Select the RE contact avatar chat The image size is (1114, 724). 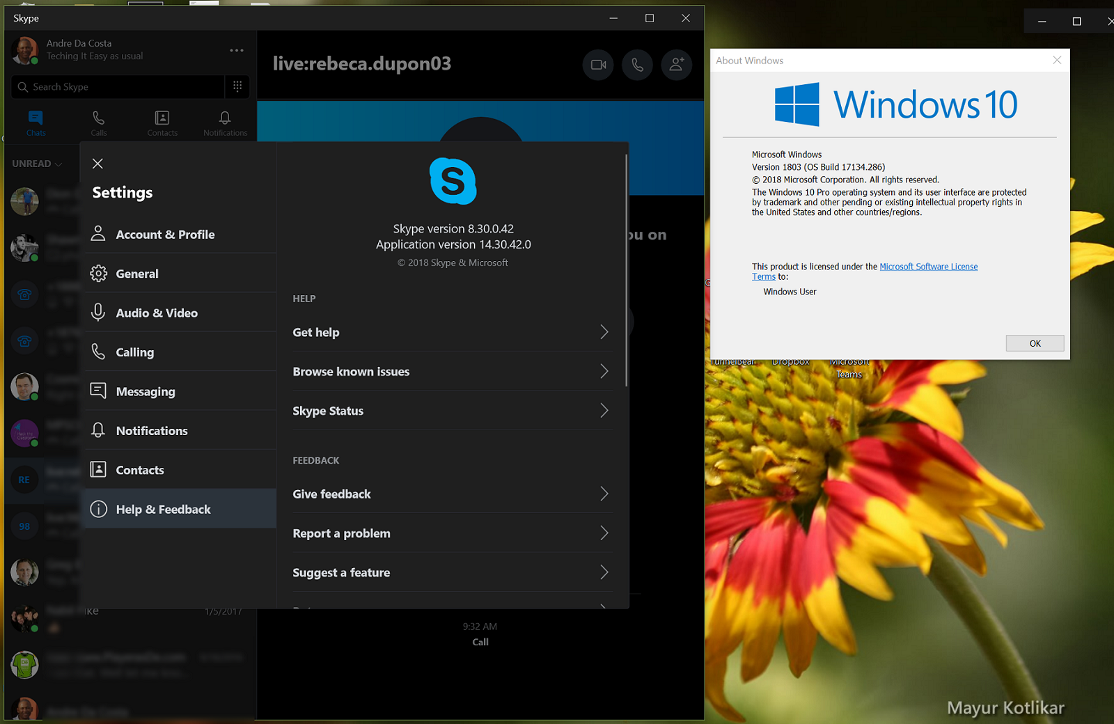24,480
